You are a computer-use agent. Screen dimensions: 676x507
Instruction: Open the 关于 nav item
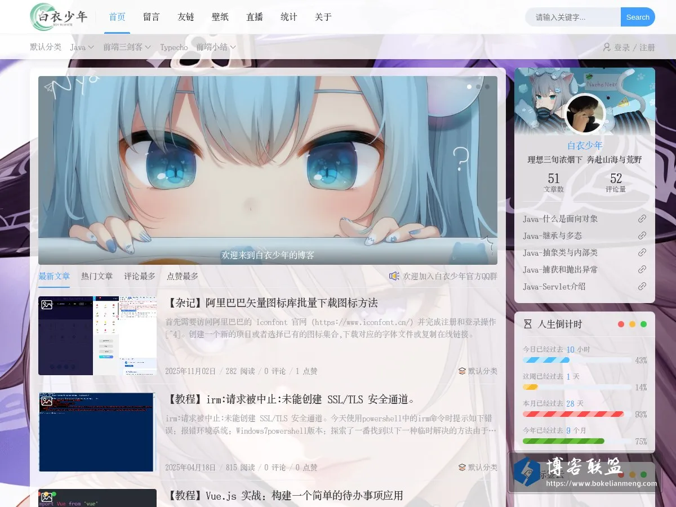[323, 17]
